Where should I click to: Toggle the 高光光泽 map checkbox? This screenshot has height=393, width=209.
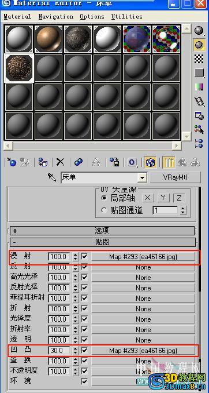tap(85, 278)
